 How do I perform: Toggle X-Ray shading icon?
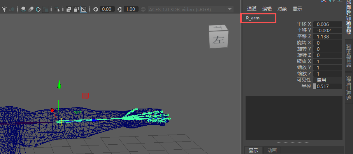click(x=68, y=9)
